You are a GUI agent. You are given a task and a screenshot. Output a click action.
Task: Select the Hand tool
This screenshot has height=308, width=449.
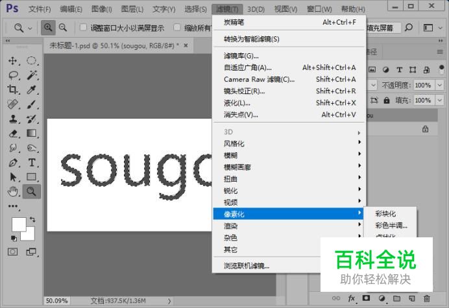tap(13, 191)
